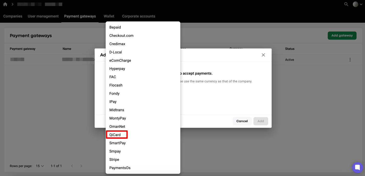
Task: Pick Hyperpay gateway option
Action: [x=143, y=69]
